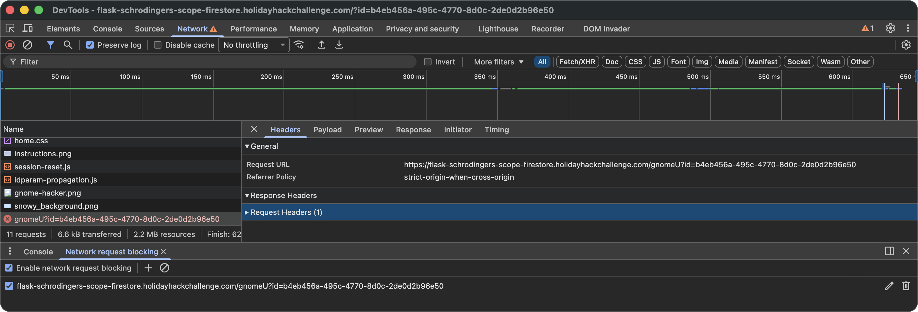Open the More filters dropdown
The height and width of the screenshot is (312, 918).
pyautogui.click(x=498, y=62)
